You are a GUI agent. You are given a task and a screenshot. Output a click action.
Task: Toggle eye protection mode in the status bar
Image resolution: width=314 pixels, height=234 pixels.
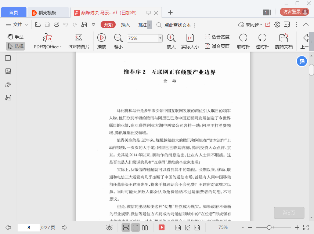tap(109, 227)
